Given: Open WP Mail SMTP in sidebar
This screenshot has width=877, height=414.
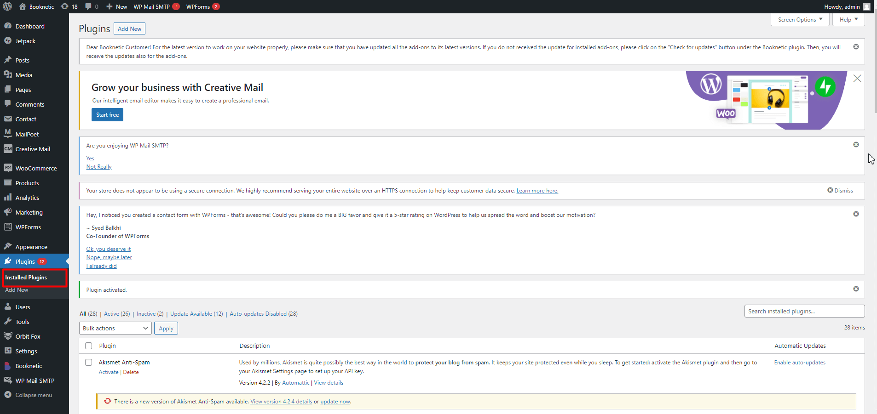Looking at the screenshot, I should (x=35, y=380).
